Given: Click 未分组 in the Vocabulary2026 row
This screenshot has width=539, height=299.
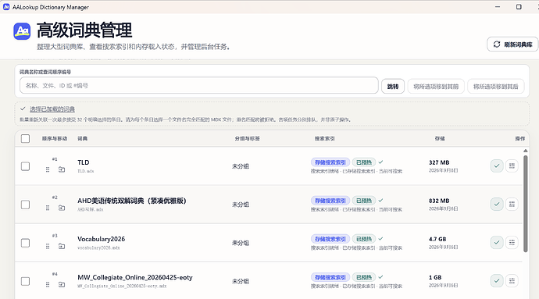Looking at the screenshot, I should pos(241,243).
